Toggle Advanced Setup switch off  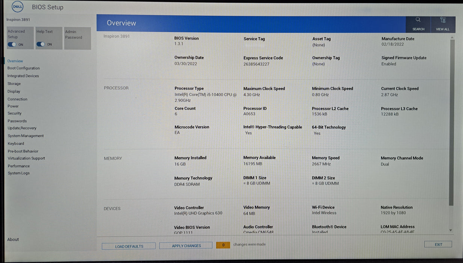tap(12, 44)
